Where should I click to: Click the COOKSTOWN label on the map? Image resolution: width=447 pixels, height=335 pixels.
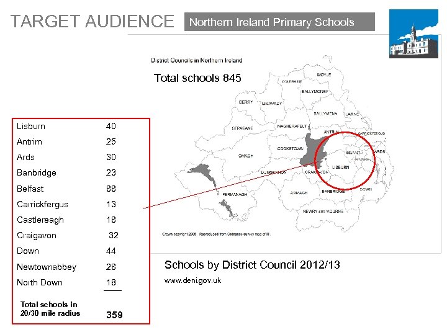(290, 149)
